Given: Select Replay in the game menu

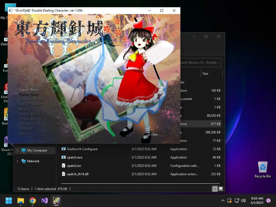Looking at the screenshot, I should point(25,109).
